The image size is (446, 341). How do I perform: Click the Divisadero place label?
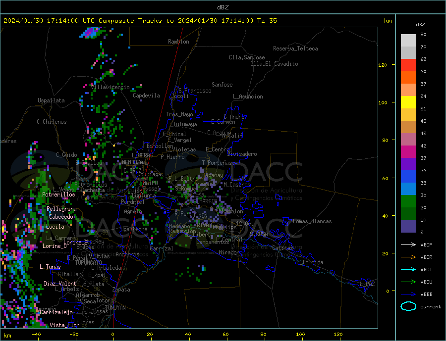242,154
